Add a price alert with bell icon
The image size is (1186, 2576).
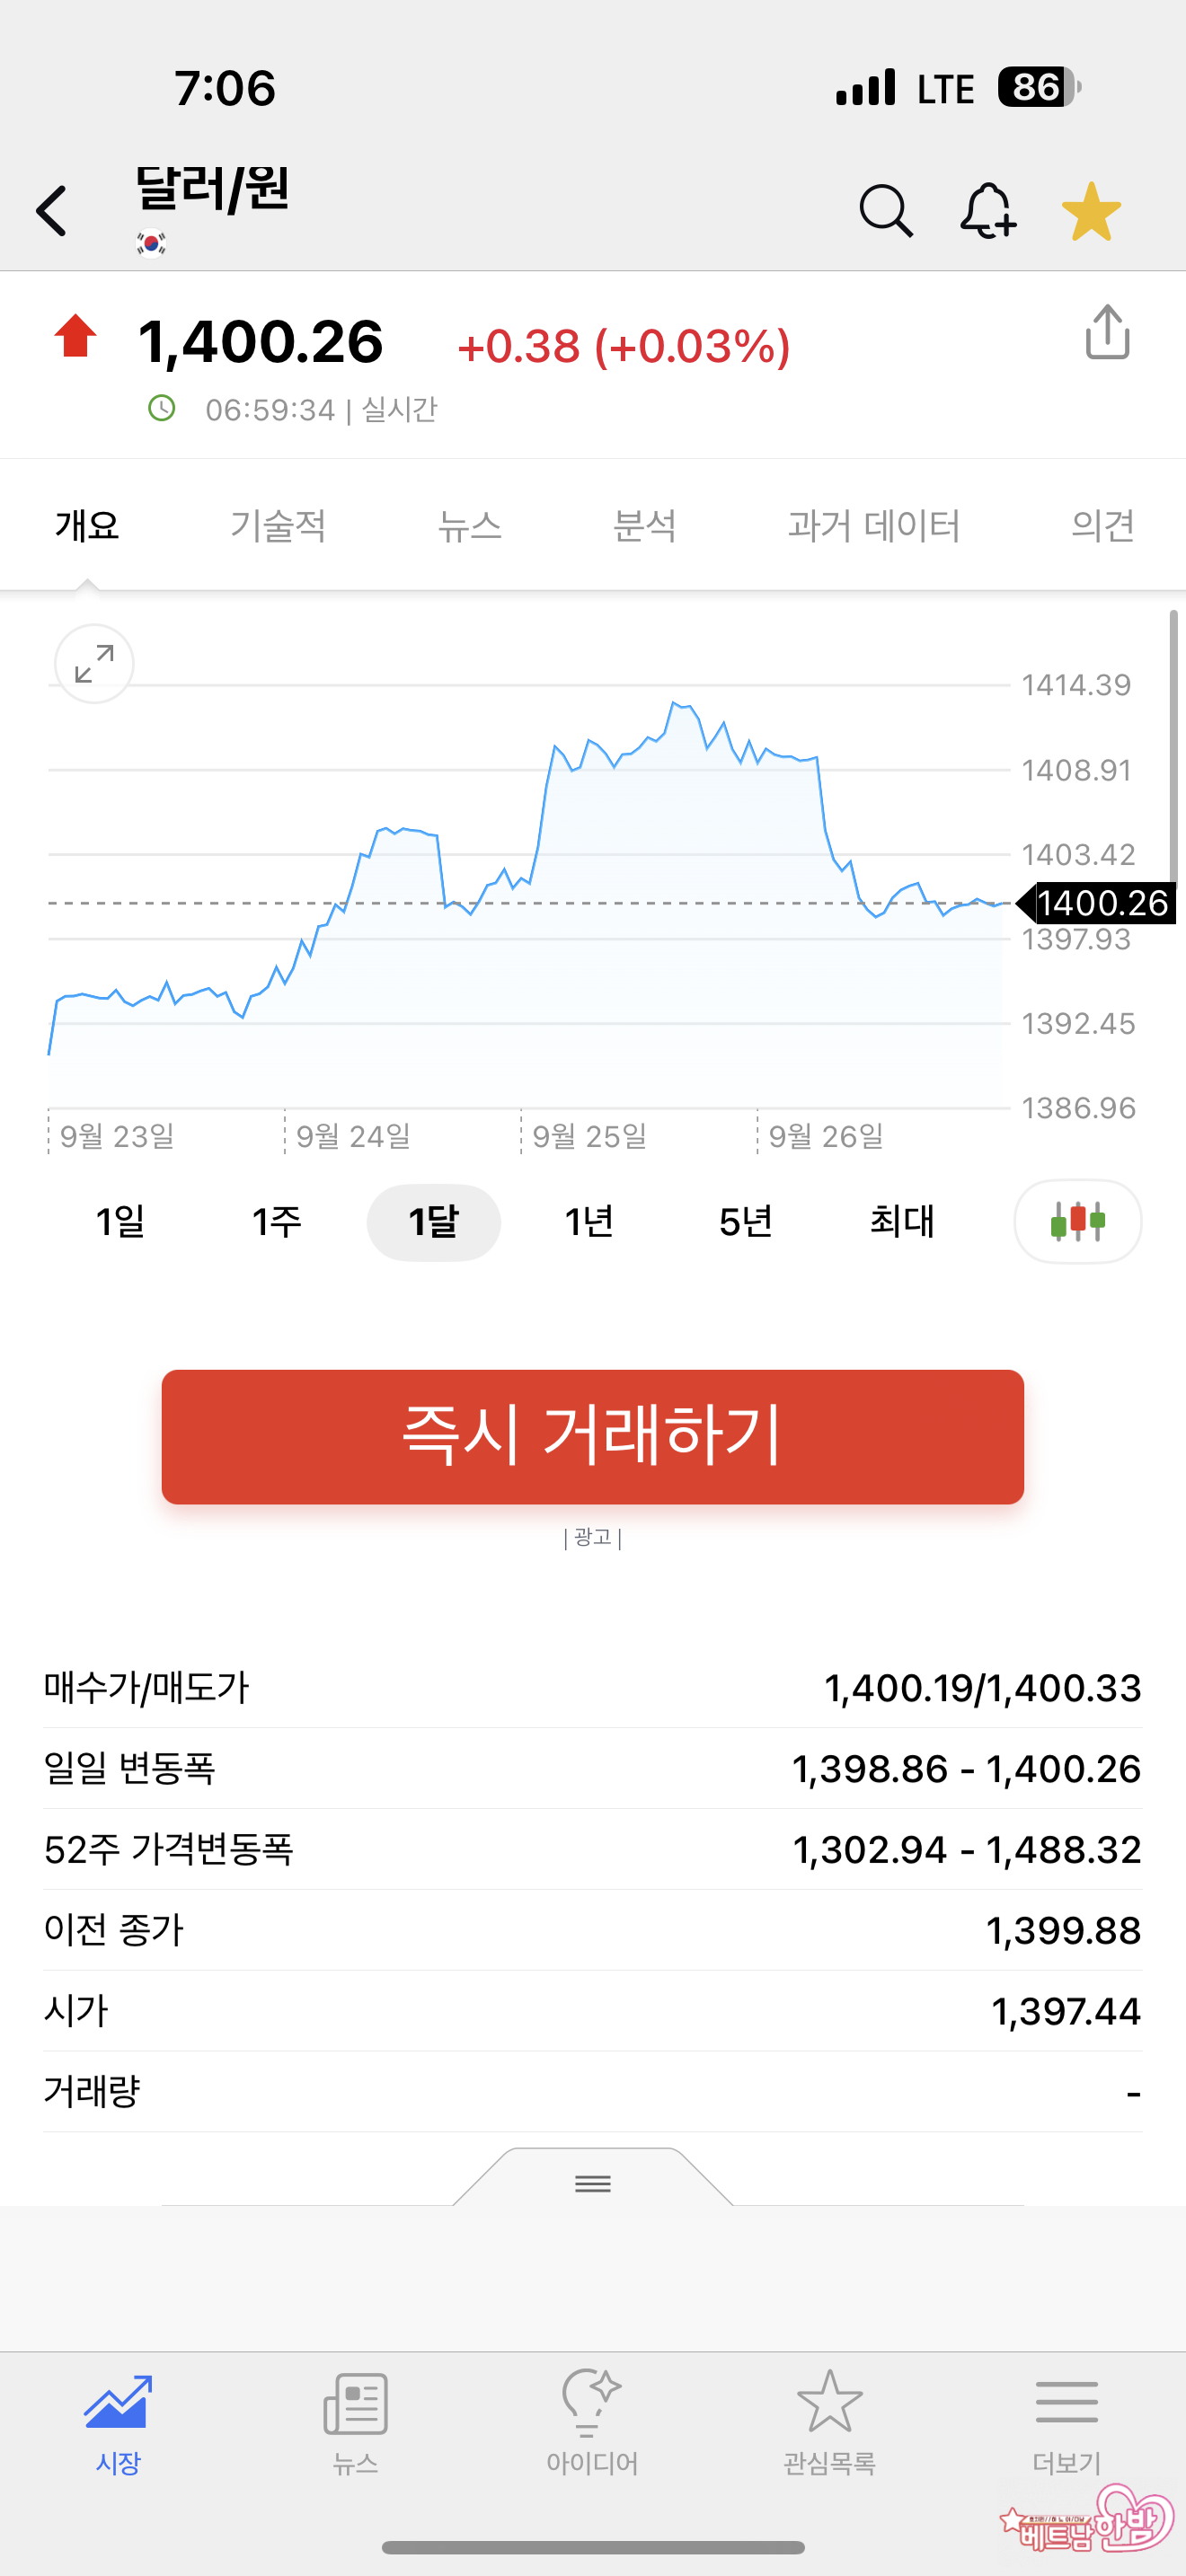click(x=988, y=211)
